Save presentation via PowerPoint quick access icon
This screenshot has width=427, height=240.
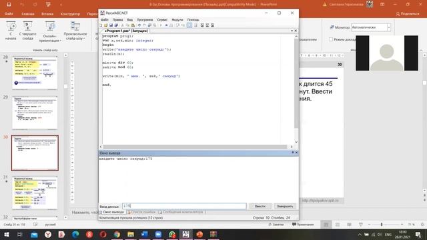[x=9, y=5]
